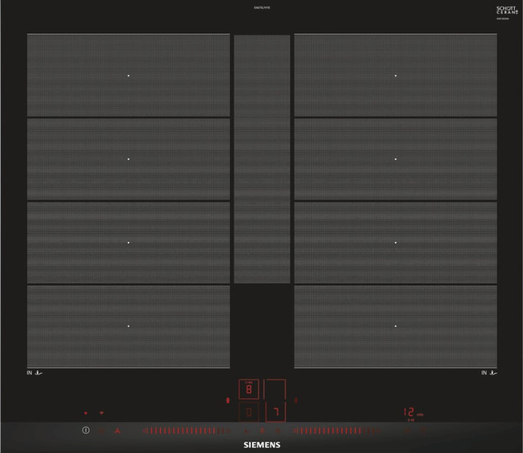Tap the red indicator left of zone displays
This screenshot has height=453, width=523.
(228, 401)
